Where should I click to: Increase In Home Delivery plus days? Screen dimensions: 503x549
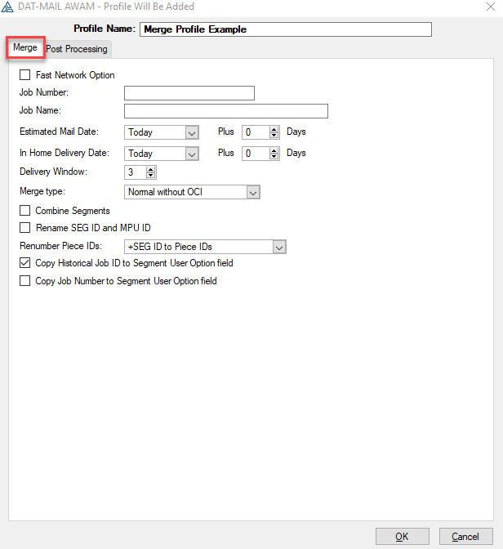(x=274, y=150)
